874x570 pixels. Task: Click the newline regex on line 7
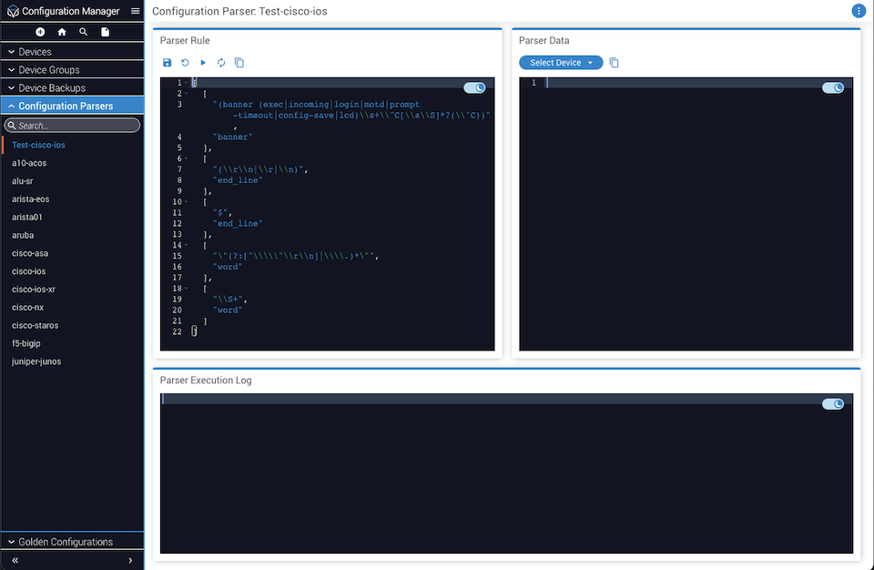pos(259,169)
